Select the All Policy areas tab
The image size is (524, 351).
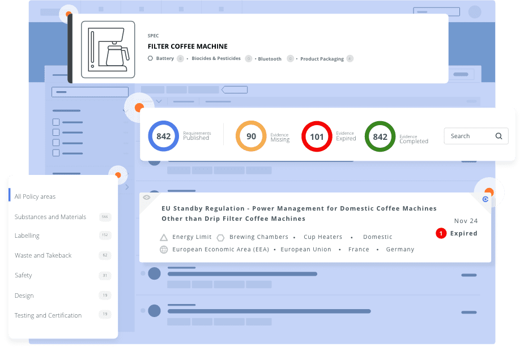point(35,196)
